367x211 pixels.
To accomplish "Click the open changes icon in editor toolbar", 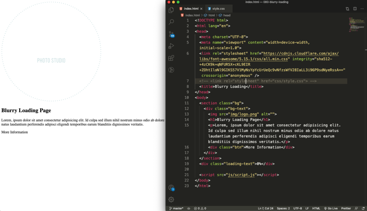I will pos(347,9).
